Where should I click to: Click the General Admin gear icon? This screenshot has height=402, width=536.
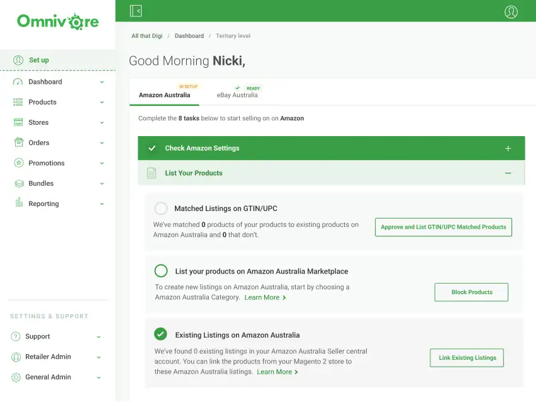(x=16, y=377)
